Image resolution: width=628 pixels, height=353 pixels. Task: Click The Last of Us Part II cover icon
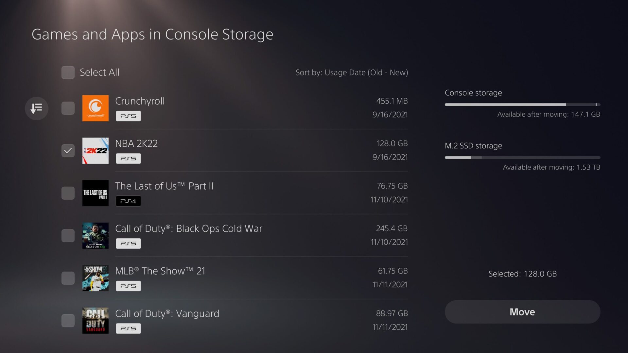pyautogui.click(x=95, y=193)
